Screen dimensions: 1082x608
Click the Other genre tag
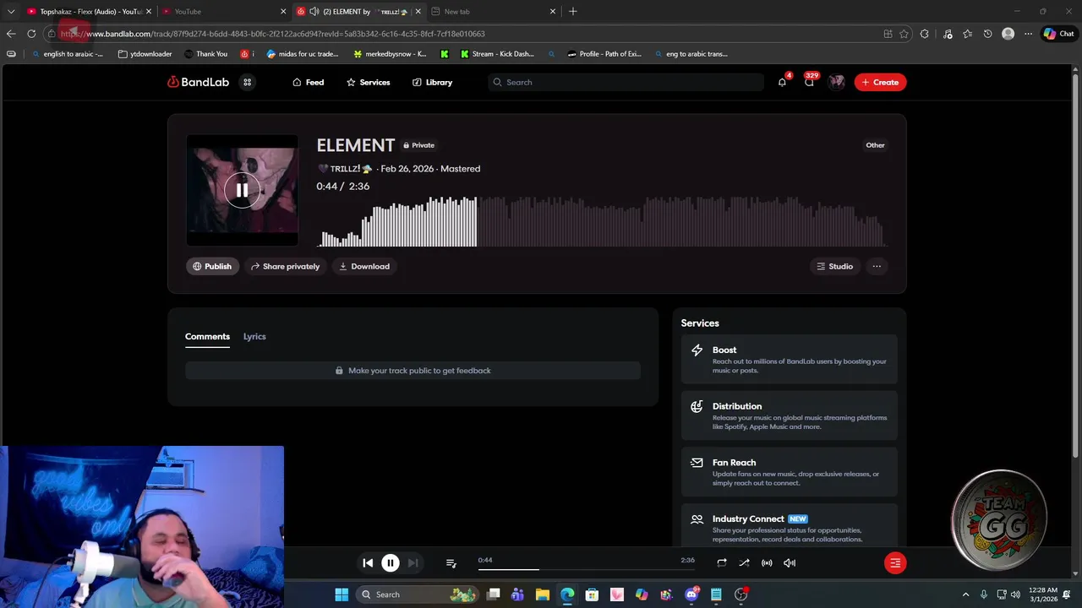coord(875,145)
